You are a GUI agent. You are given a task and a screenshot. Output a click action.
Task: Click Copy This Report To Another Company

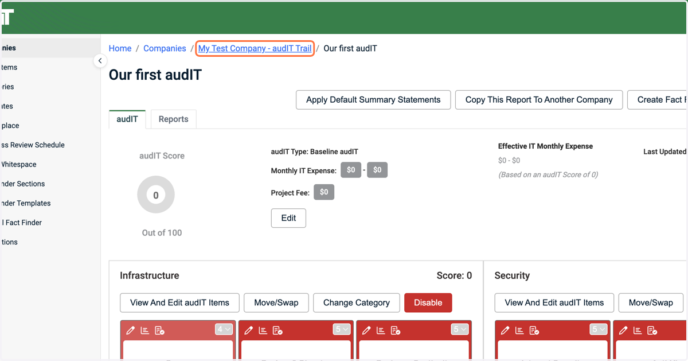[x=539, y=99]
